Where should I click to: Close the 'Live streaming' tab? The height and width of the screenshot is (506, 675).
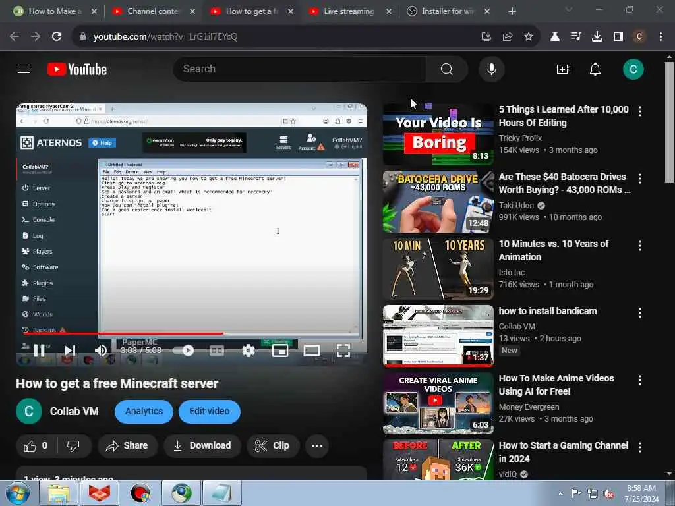[389, 11]
